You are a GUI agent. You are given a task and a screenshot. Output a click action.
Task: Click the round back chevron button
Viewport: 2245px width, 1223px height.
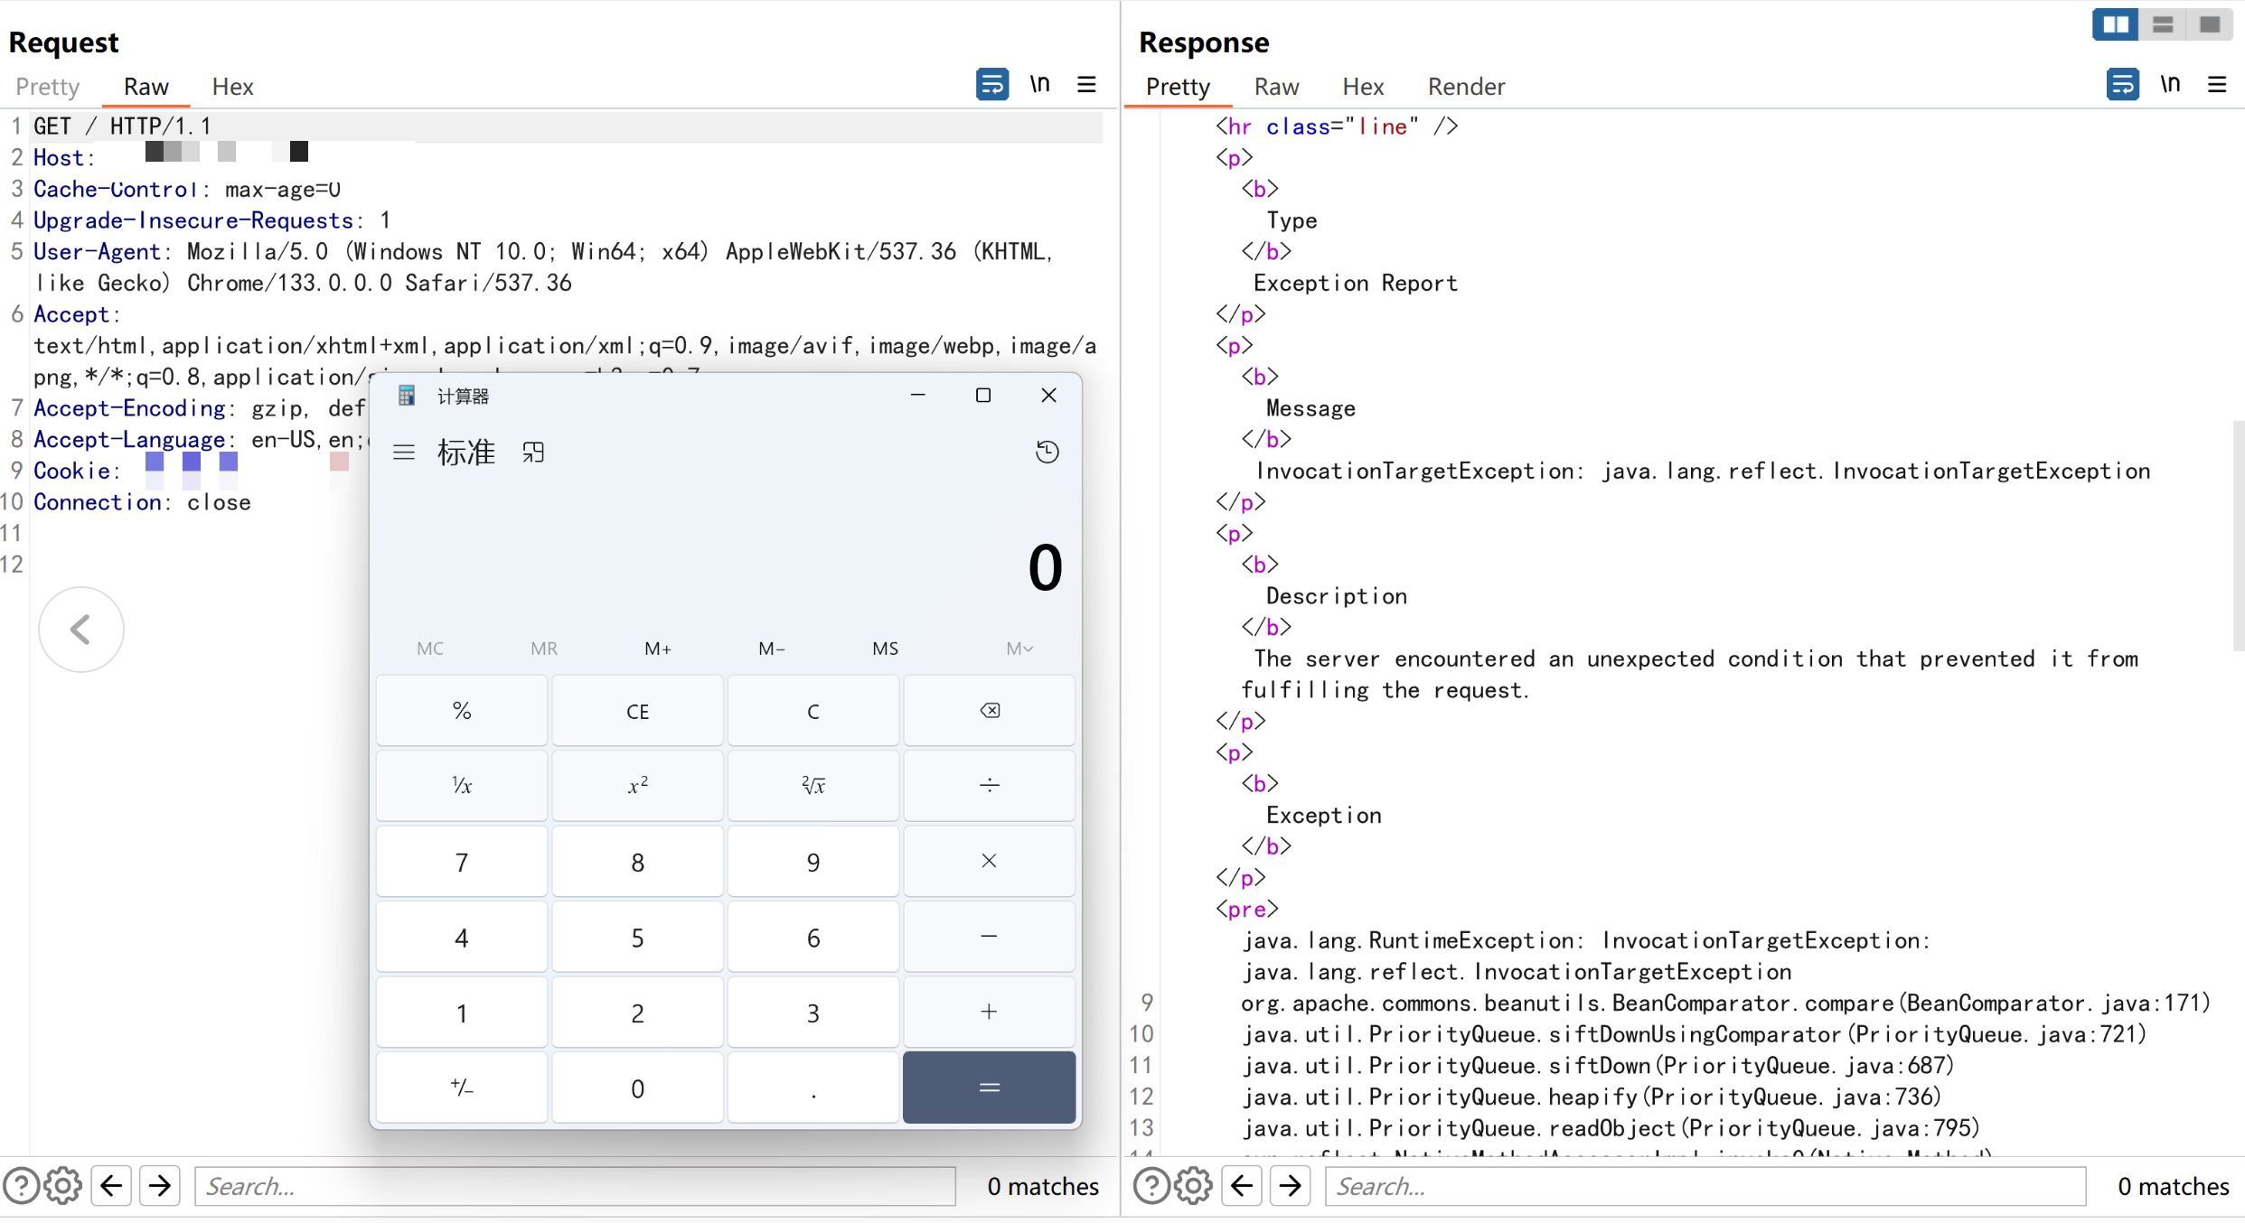tap(81, 630)
